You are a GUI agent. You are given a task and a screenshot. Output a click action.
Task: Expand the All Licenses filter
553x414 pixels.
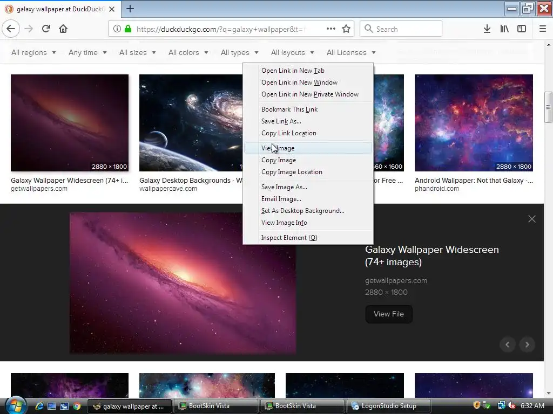351,52
